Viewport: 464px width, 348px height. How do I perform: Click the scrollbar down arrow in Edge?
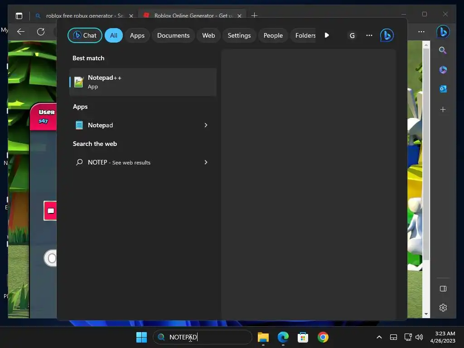coord(426,314)
